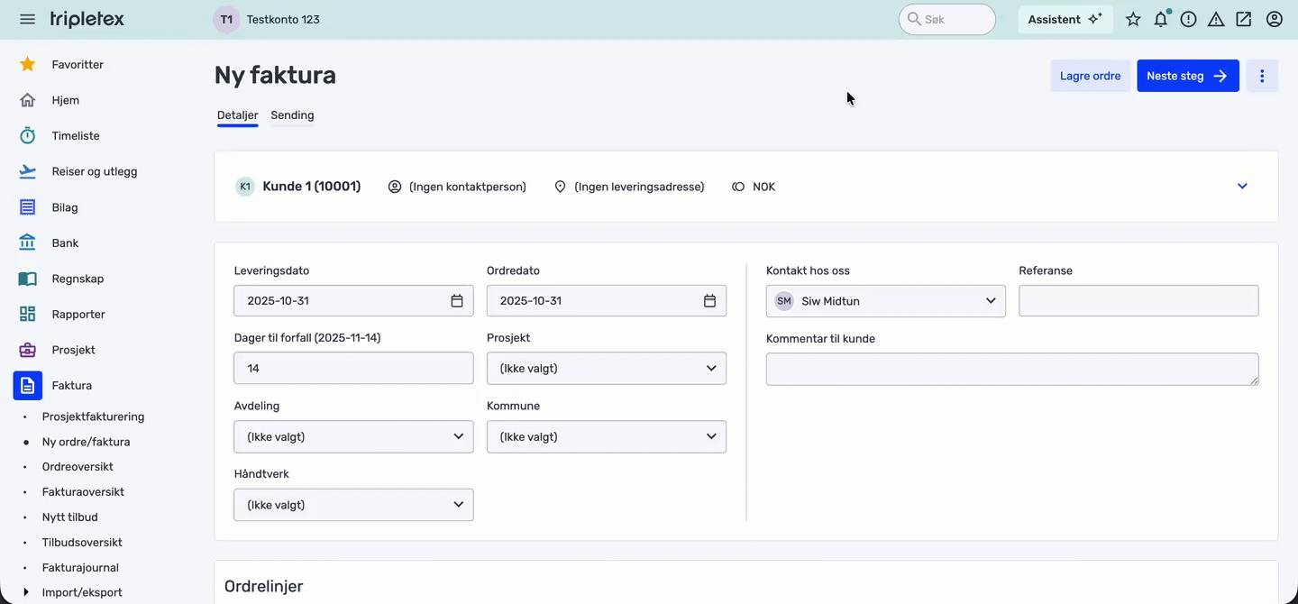This screenshot has width=1298, height=604.
Task: Click the favorites star icon in top bar
Action: (1133, 19)
